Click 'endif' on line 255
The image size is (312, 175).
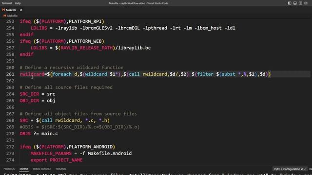click(26, 35)
